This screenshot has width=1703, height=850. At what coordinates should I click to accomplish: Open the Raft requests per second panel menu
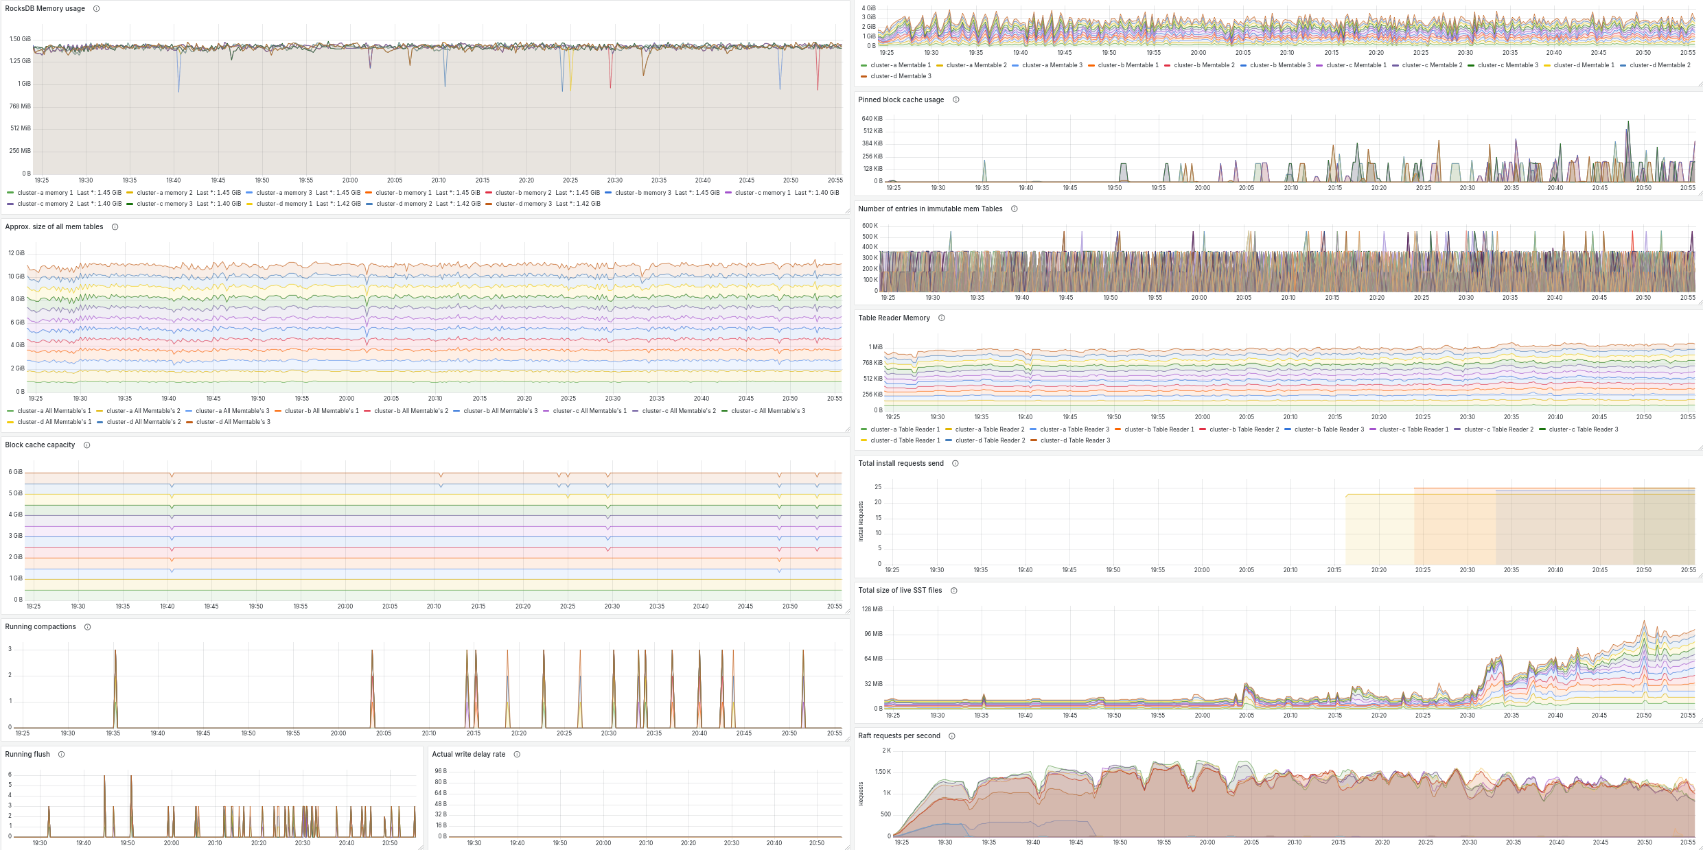pos(899,736)
